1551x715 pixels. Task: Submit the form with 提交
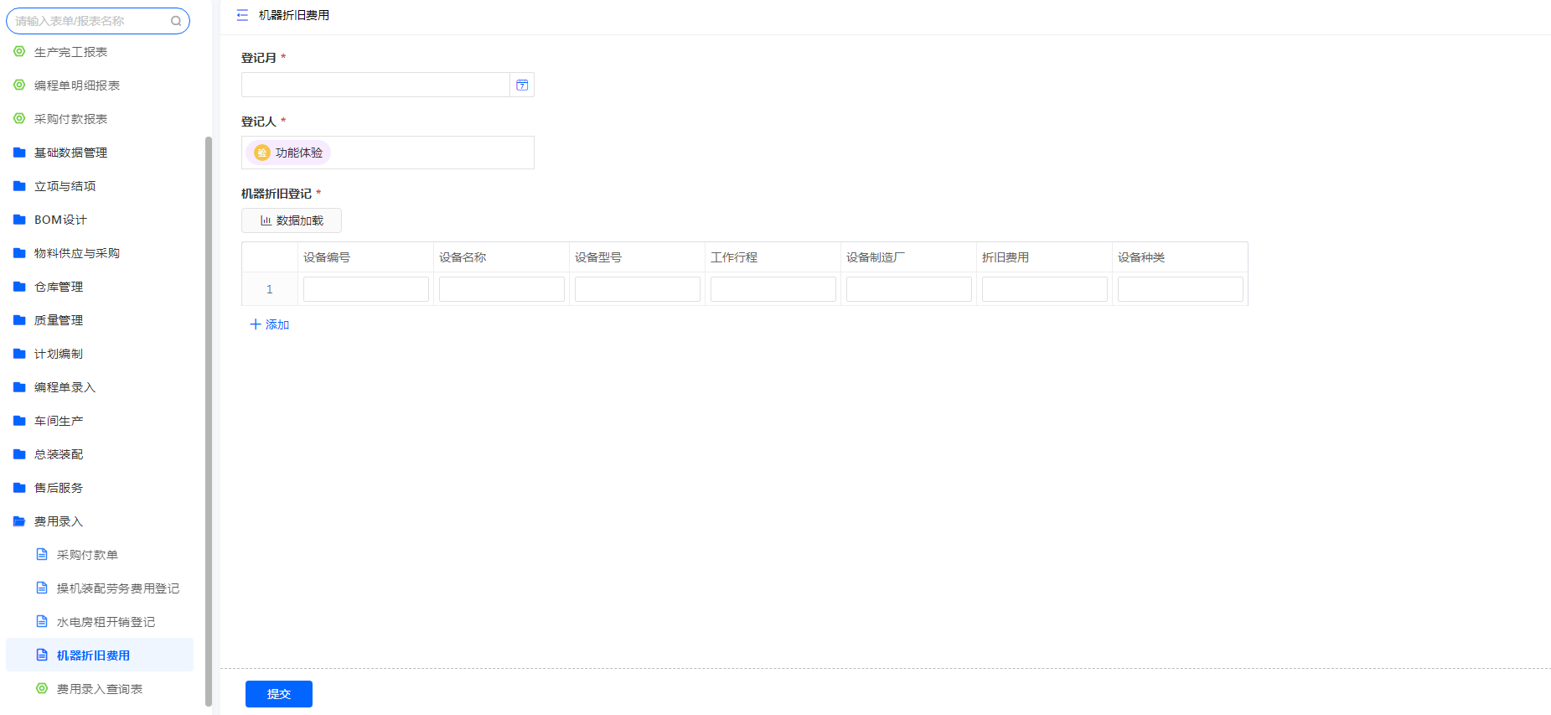pos(279,694)
